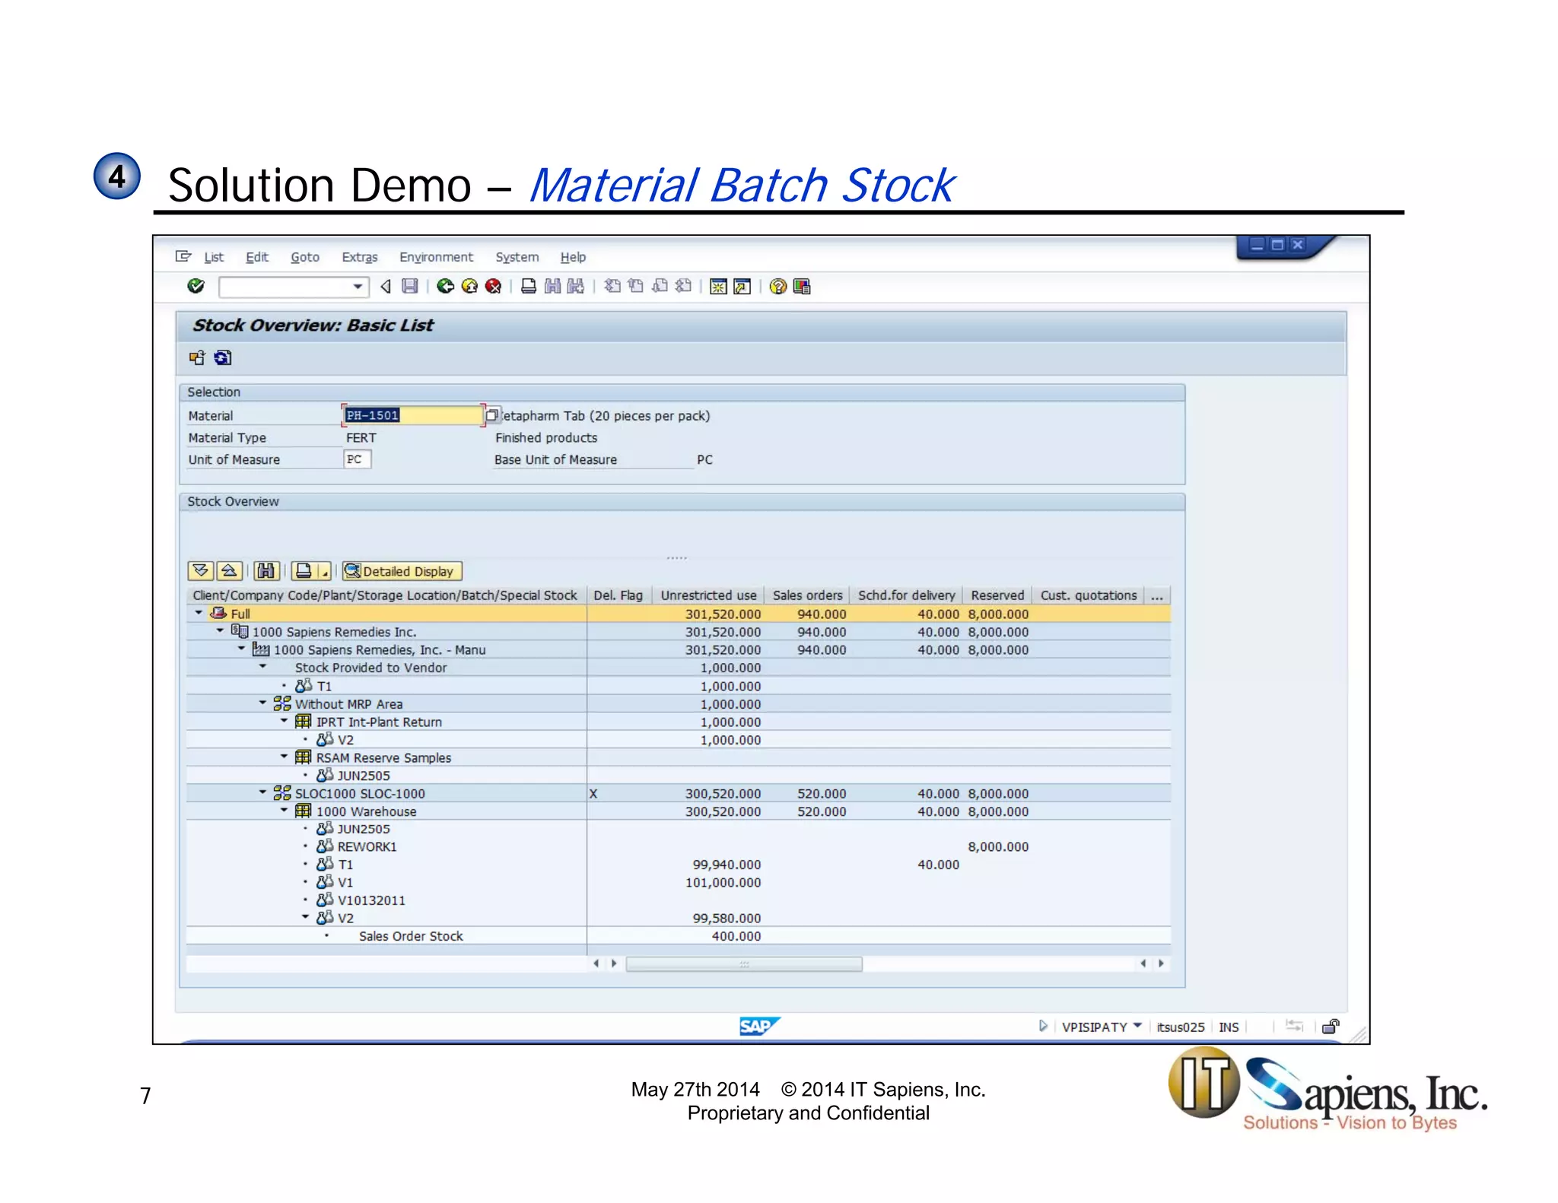This screenshot has height=1203, width=1558.
Task: Click the scroll right arrow at table's far right
Action: point(1161,963)
